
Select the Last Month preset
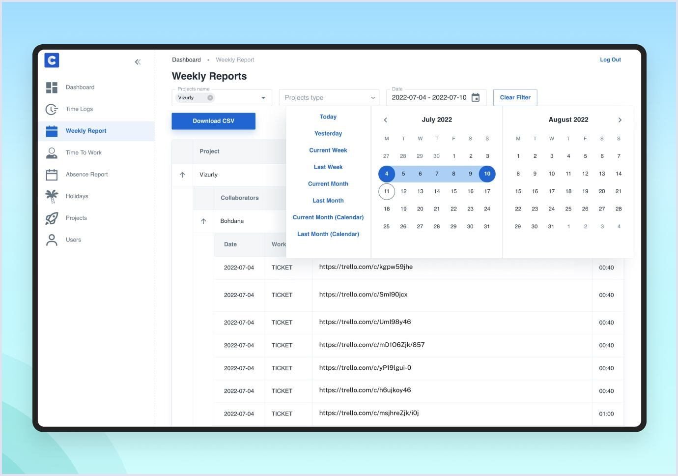328,201
